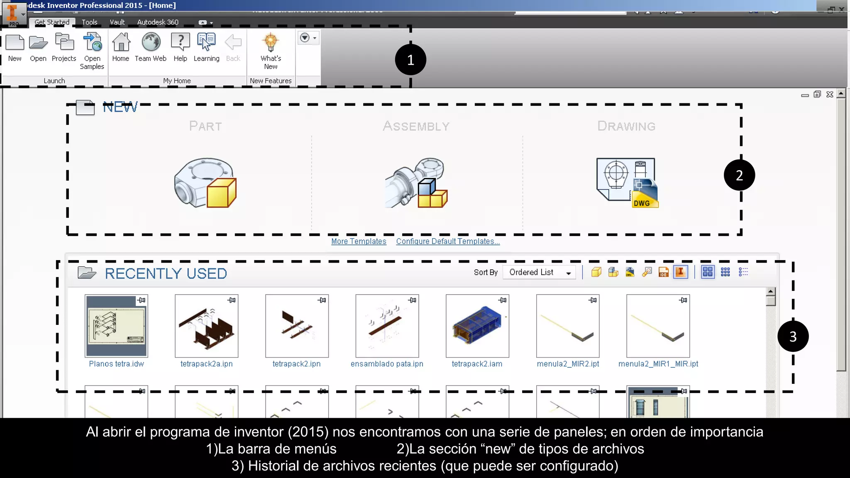Toggle the all Inventor files filter
This screenshot has width=850, height=478.
[681, 272]
